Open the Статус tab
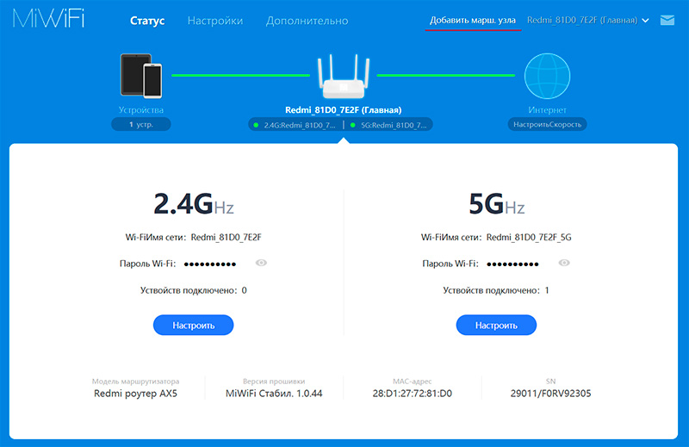 147,20
